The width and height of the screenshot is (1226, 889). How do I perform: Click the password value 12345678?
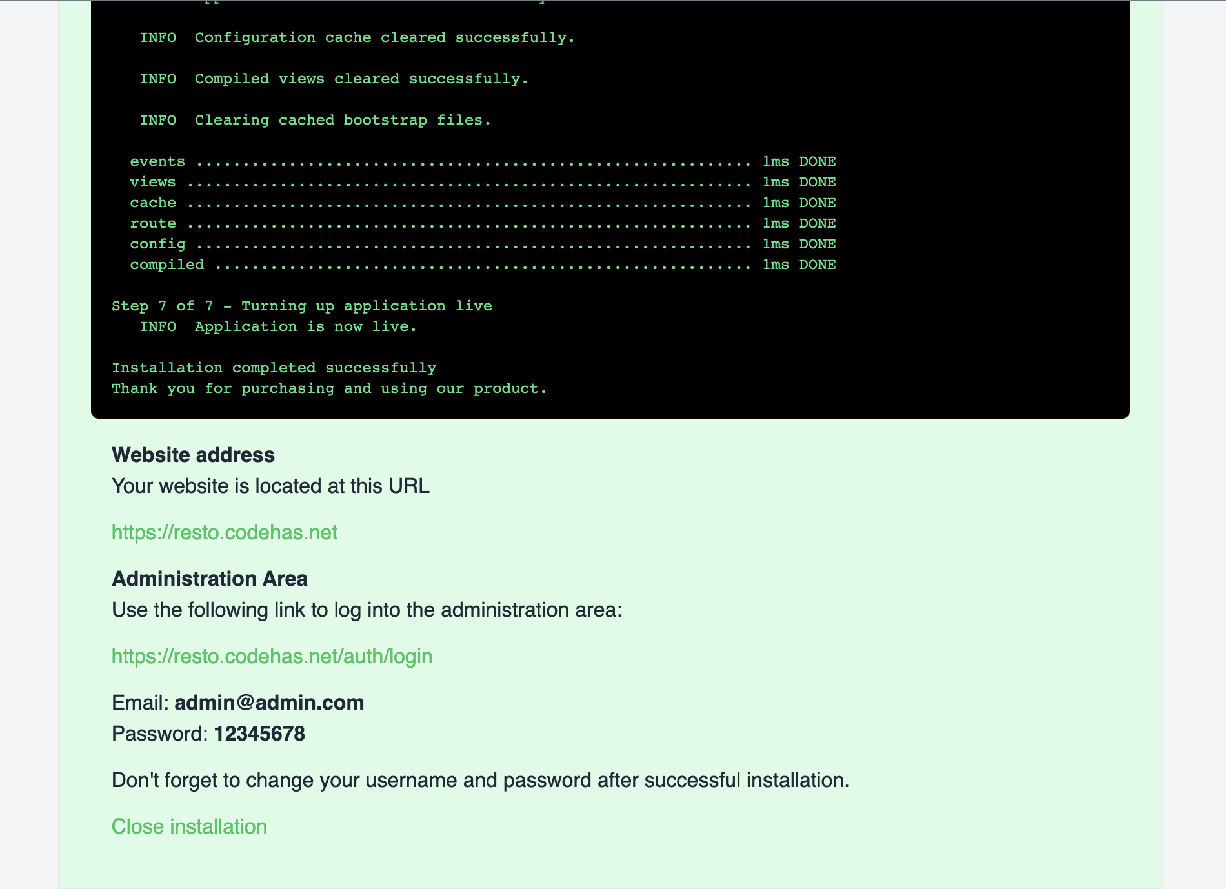pos(259,734)
